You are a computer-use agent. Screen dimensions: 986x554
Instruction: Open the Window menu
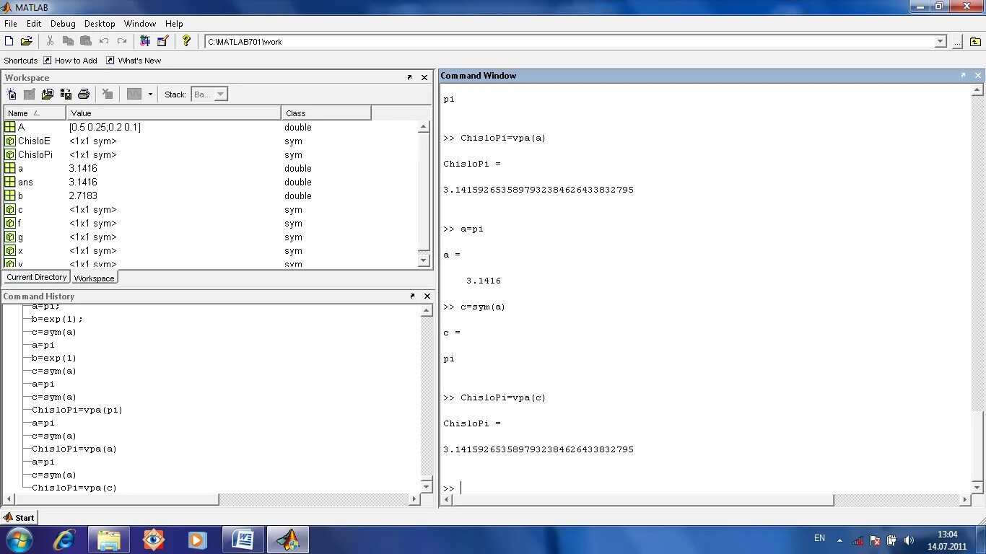(x=139, y=24)
